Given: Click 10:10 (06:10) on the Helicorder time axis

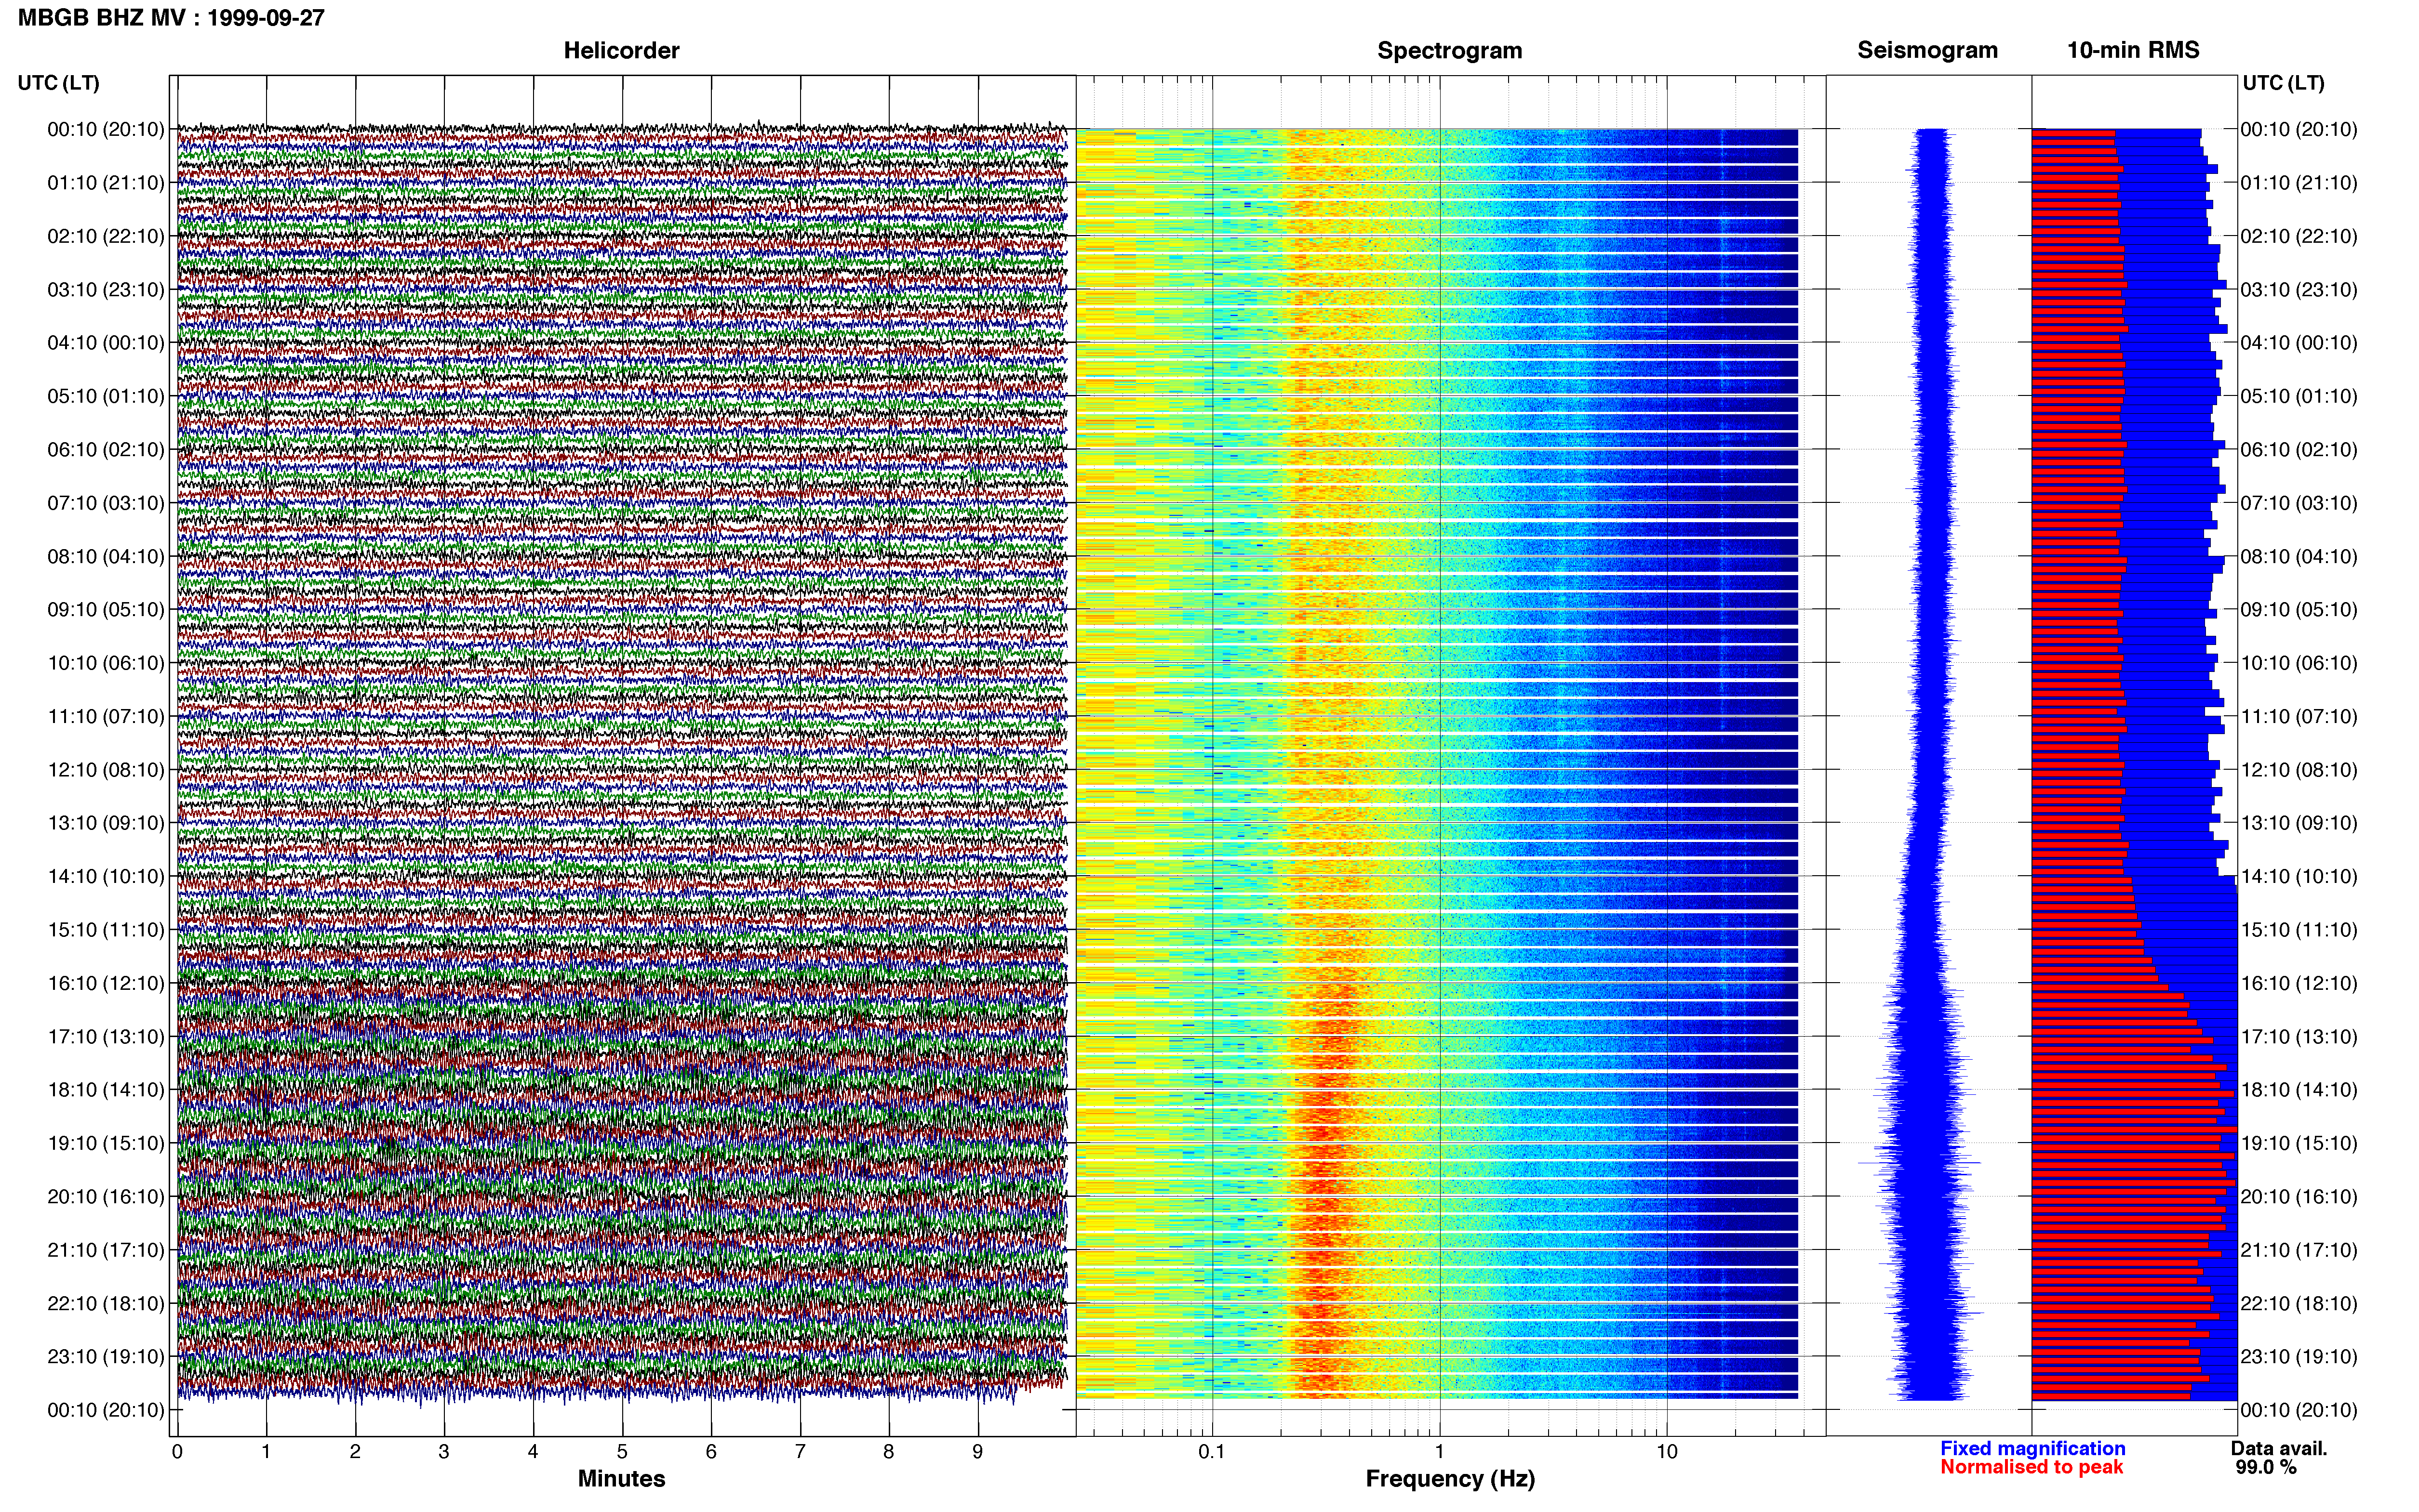Looking at the screenshot, I should coord(106,662).
